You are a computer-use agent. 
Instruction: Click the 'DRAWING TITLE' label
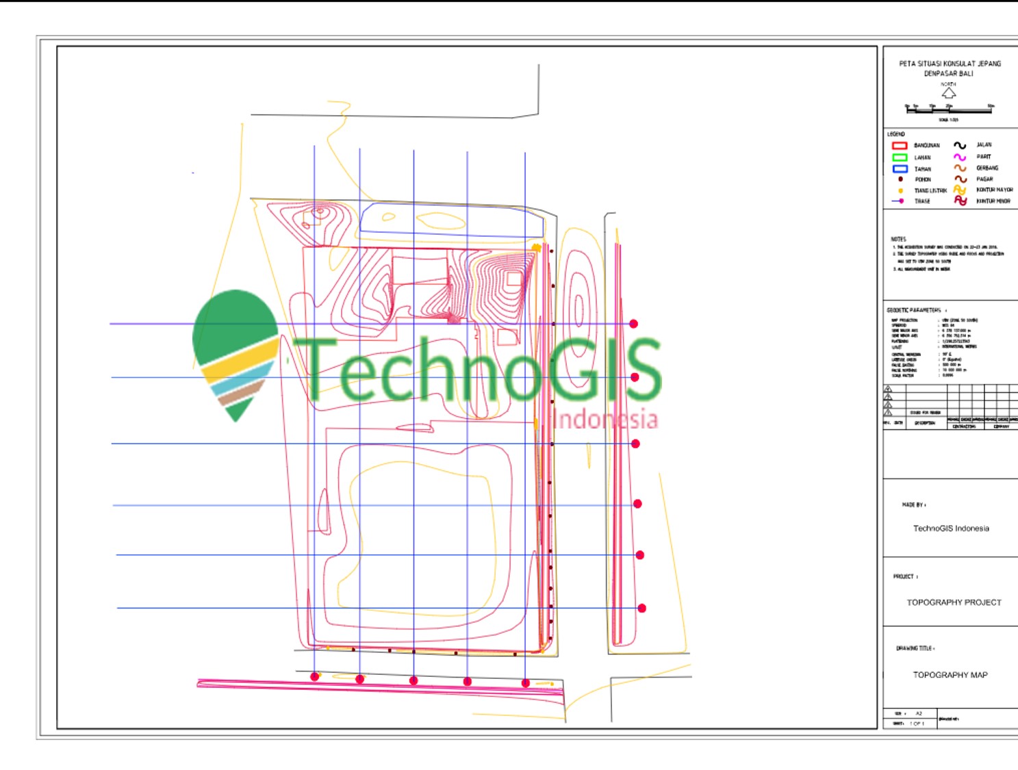click(915, 648)
